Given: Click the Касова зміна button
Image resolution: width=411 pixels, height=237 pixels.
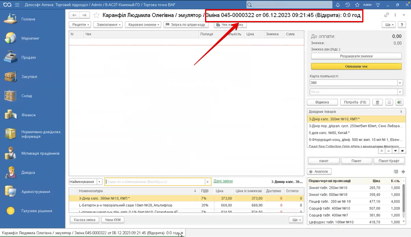Looking at the screenshot, I should pyautogui.click(x=85, y=220).
